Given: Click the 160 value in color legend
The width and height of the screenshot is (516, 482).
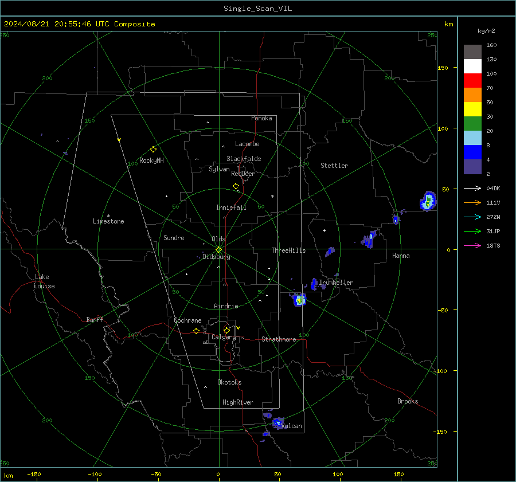Looking at the screenshot, I should pos(491,45).
